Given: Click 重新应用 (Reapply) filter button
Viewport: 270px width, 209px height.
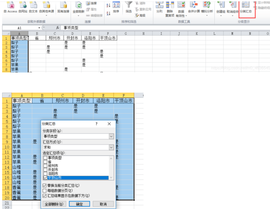Looking at the screenshot, I should [143, 9].
